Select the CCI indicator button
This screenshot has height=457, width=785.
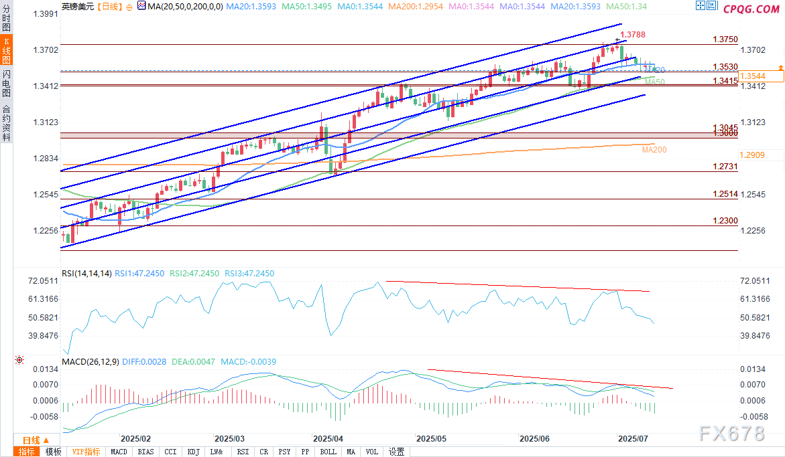tap(170, 452)
